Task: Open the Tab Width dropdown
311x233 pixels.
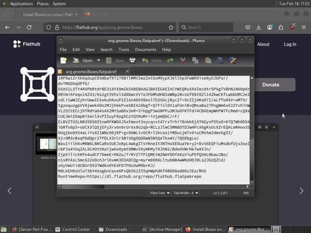Action: pyautogui.click(x=186, y=193)
